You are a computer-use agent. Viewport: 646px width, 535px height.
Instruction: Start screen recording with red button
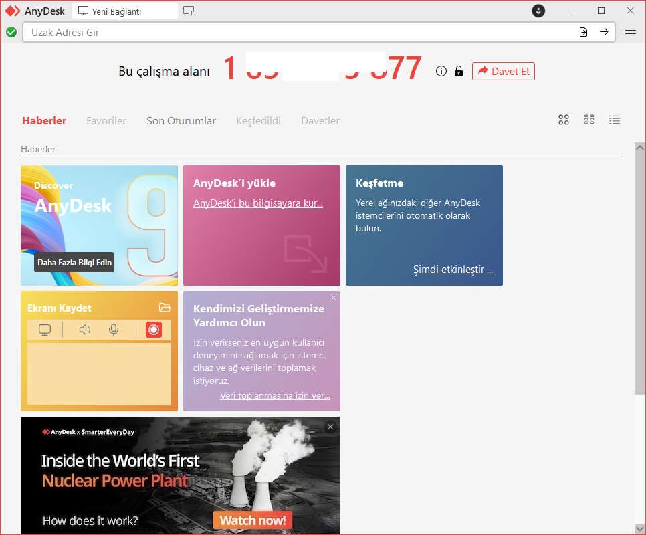(x=154, y=330)
